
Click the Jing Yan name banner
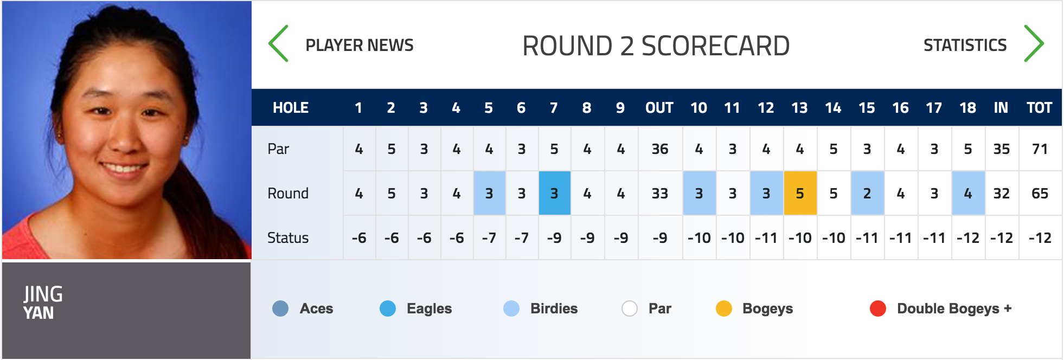click(x=126, y=311)
